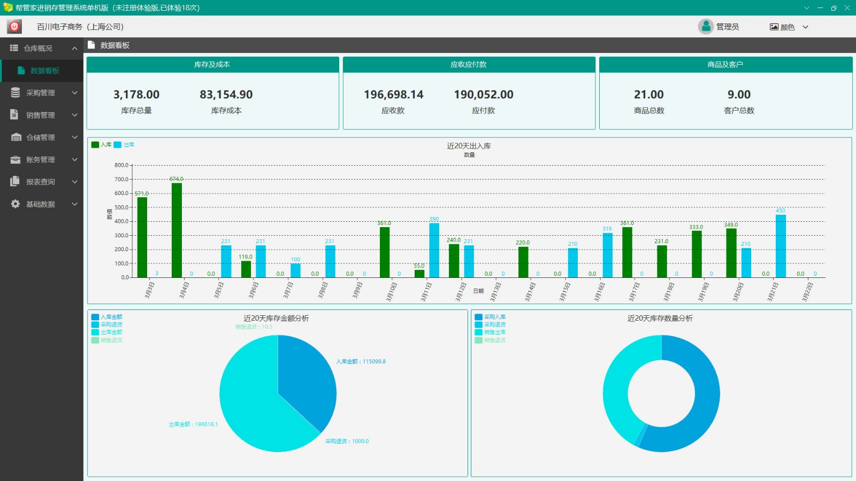The width and height of the screenshot is (856, 481).
Task: Click the 报表查询 copy-pages icon
Action: coord(15,182)
